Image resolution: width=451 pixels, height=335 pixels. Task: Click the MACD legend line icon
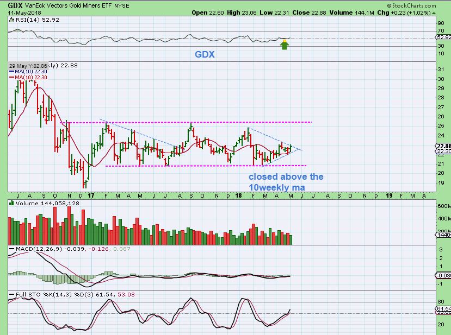pos(12,249)
